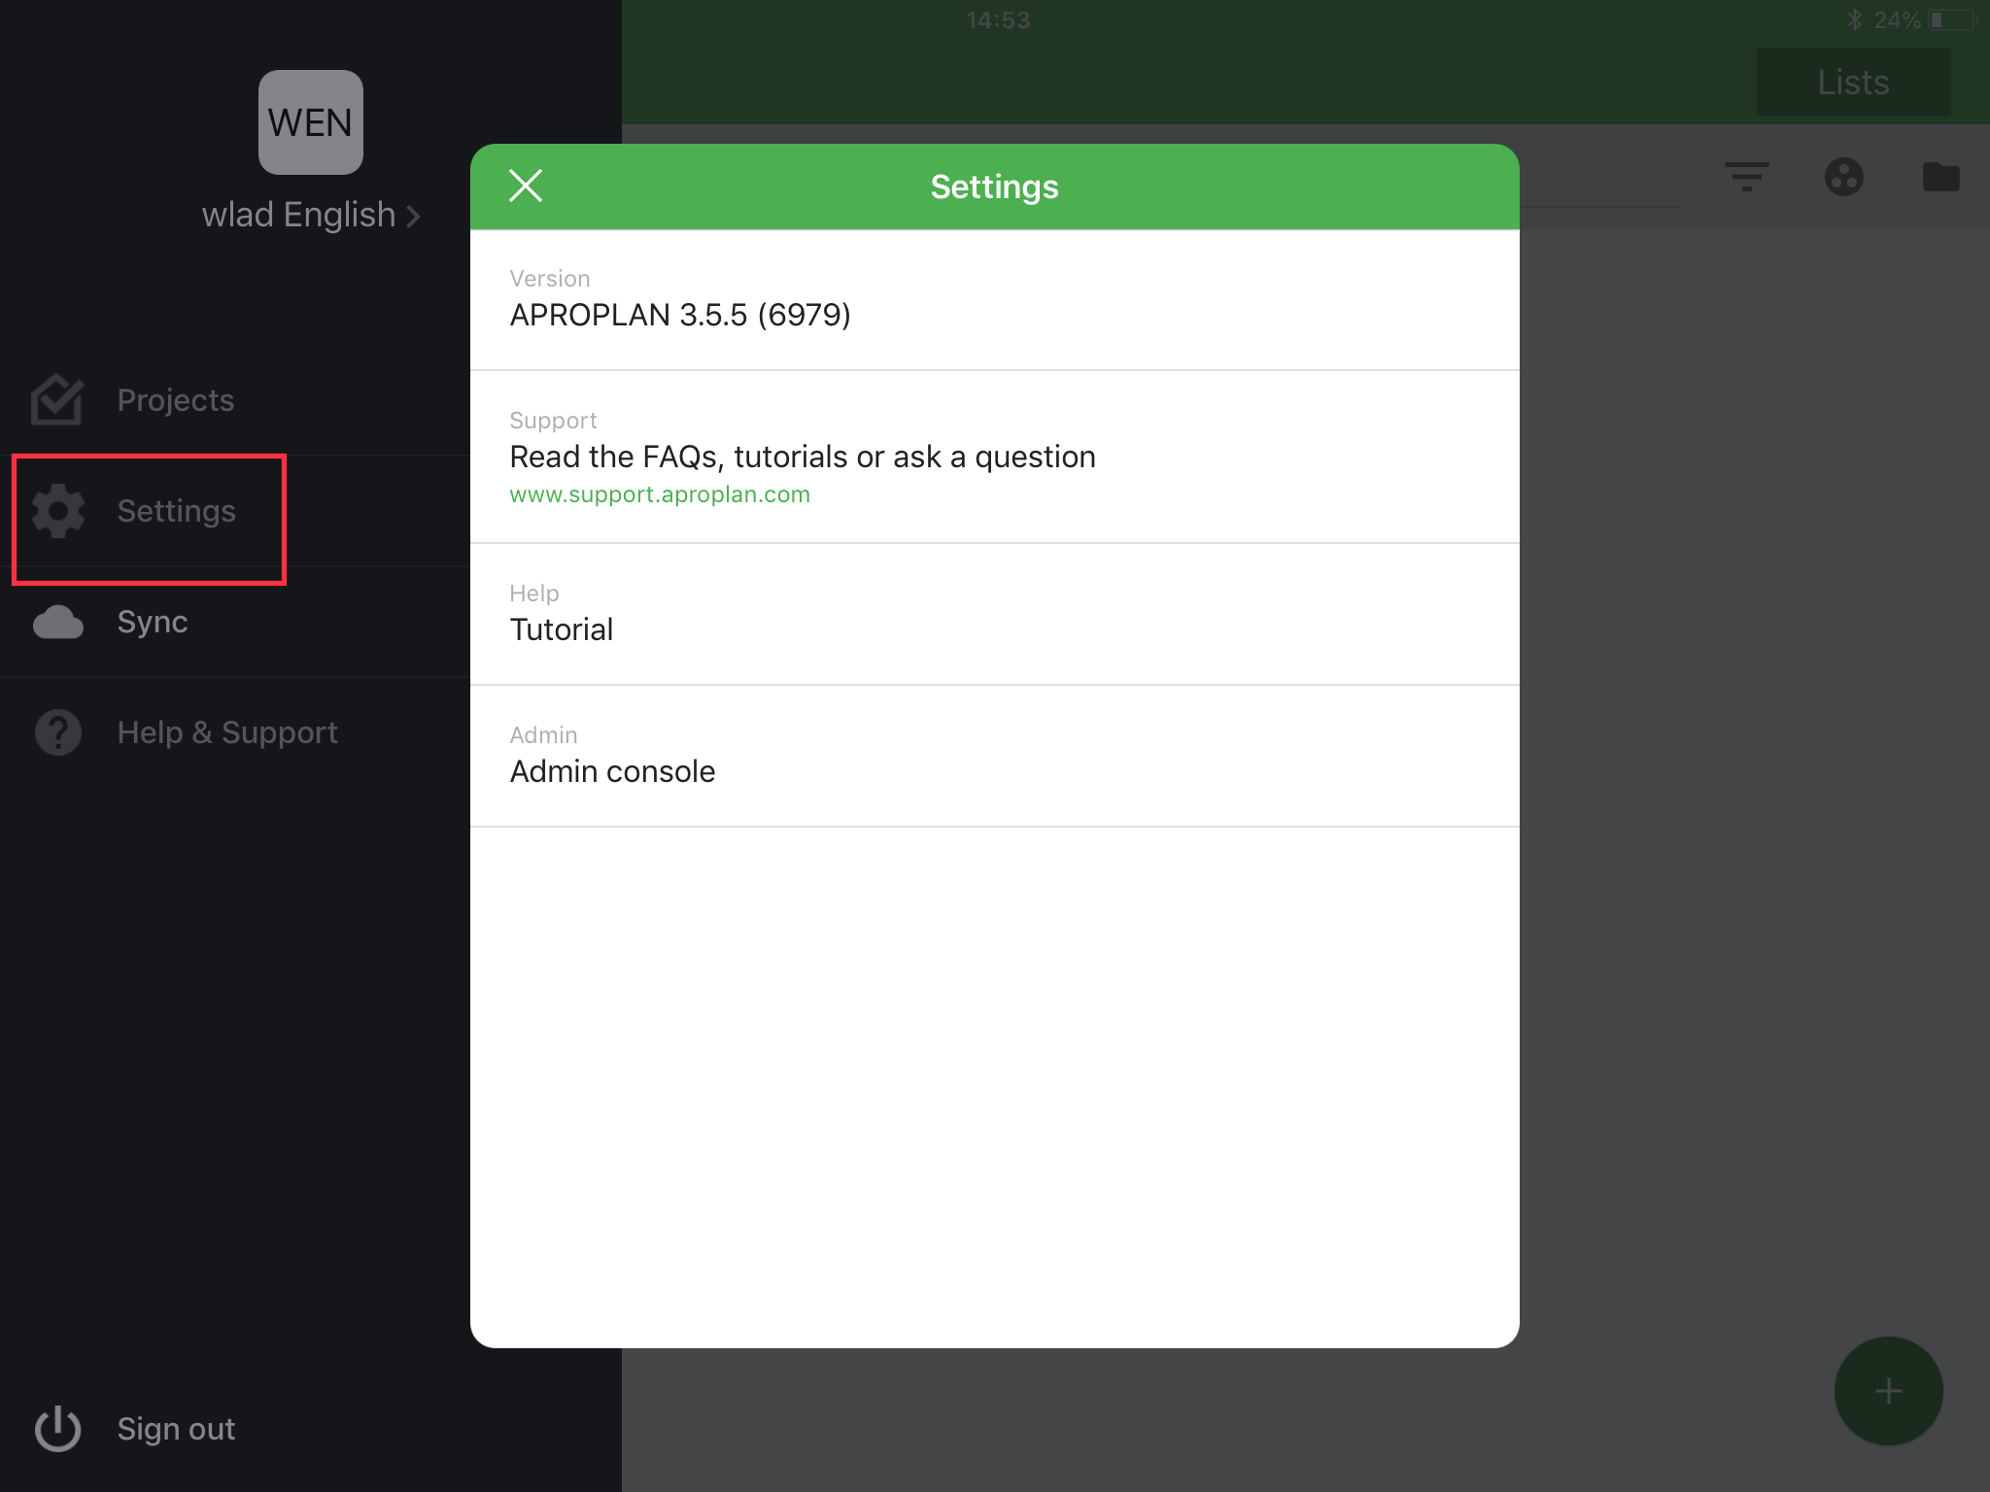
Task: Tap the green plus add button
Action: tap(1888, 1391)
